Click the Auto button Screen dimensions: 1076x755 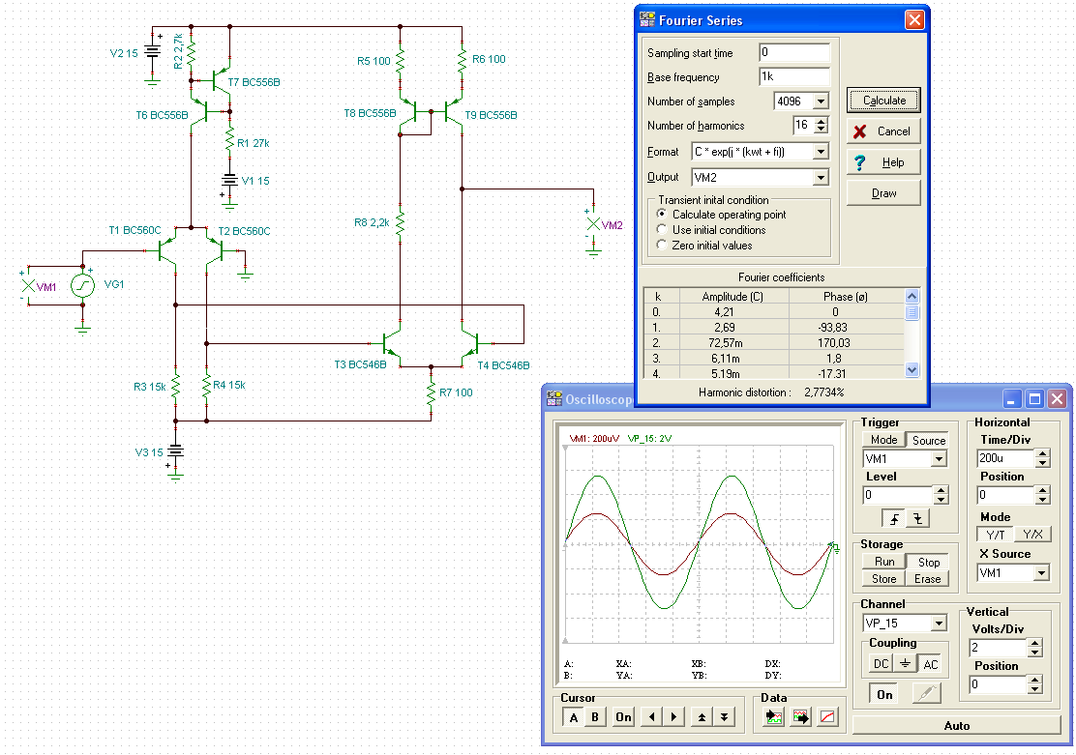[957, 725]
